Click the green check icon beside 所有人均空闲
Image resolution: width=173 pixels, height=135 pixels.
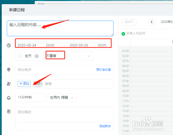123,34
